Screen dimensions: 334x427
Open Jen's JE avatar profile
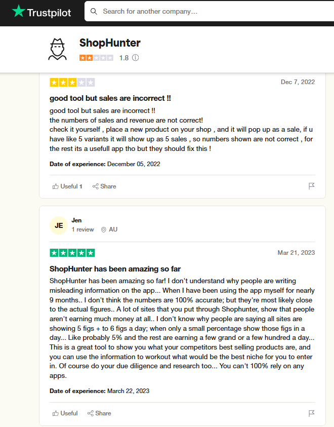coord(59,225)
